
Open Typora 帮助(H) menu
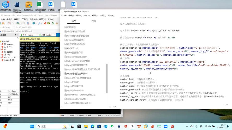point(111,16)
